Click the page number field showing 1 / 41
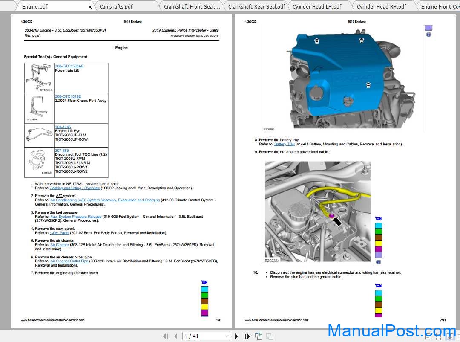This screenshot has height=342, width=460. point(204,336)
